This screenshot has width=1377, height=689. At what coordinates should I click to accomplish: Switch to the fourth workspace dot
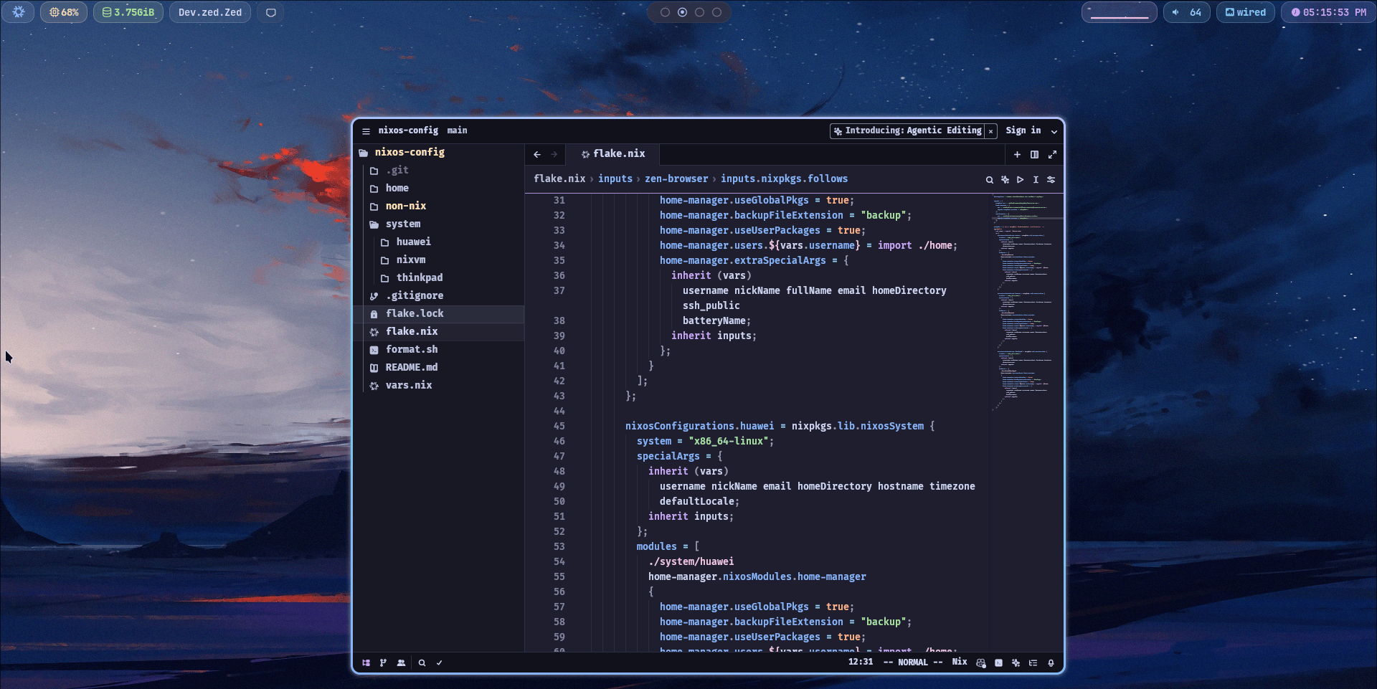[x=716, y=11]
